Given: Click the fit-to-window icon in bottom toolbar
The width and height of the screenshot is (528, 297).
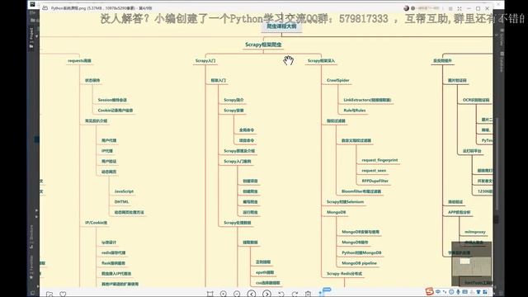Looking at the screenshot, I should tap(210, 294).
